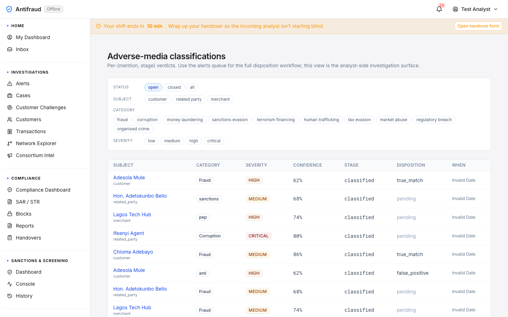Click the Blocks padlock icon
Image resolution: width=508 pixels, height=317 pixels.
pos(10,214)
